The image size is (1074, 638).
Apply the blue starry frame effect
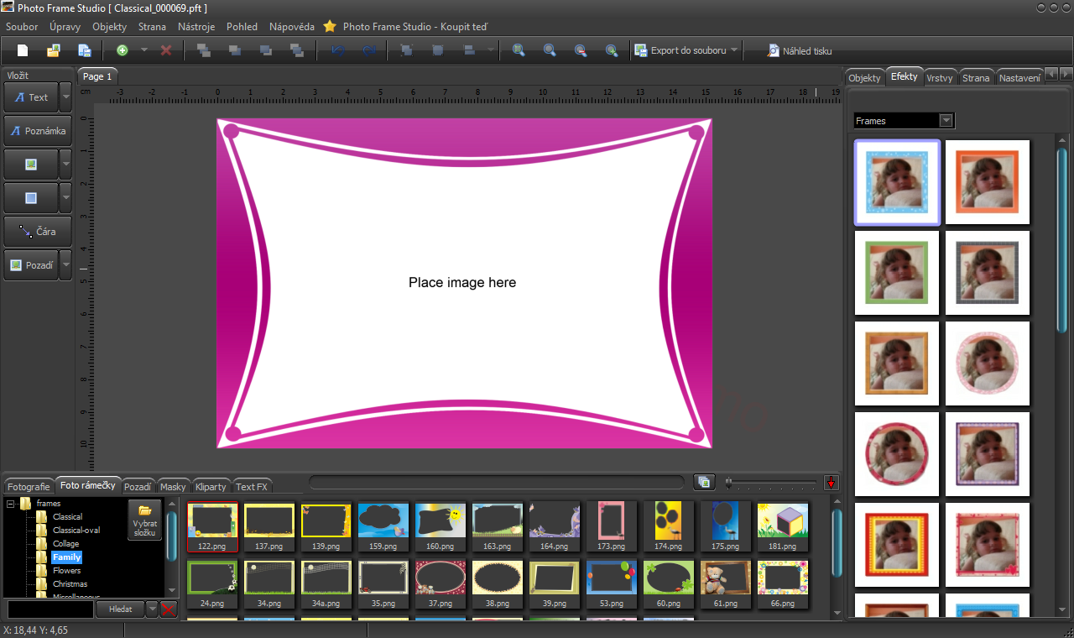pyautogui.click(x=897, y=182)
